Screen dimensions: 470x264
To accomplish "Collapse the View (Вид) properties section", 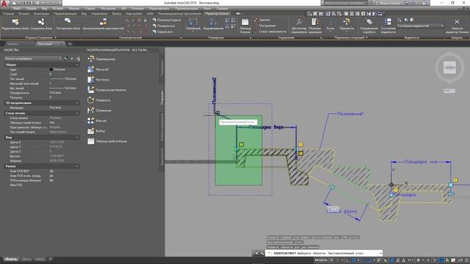I will (x=77, y=138).
